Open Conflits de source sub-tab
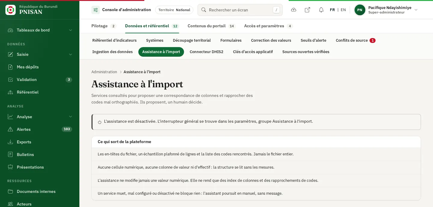This screenshot has width=433, height=207. click(x=355, y=40)
